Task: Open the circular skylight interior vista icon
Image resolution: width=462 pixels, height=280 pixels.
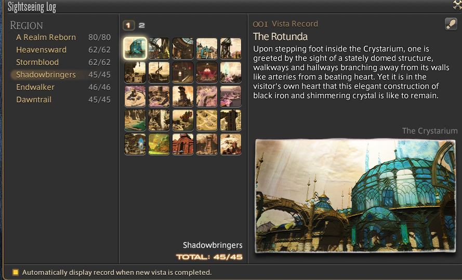Action: point(183,48)
